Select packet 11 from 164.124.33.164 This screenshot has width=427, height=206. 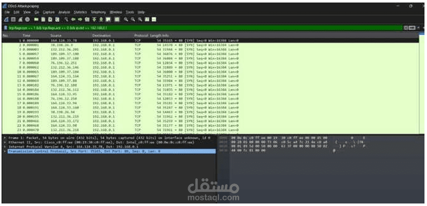pyautogui.click(x=210, y=76)
